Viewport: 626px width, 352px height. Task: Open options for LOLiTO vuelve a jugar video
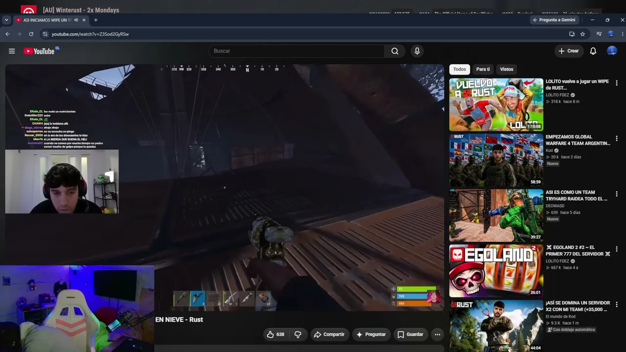point(616,83)
